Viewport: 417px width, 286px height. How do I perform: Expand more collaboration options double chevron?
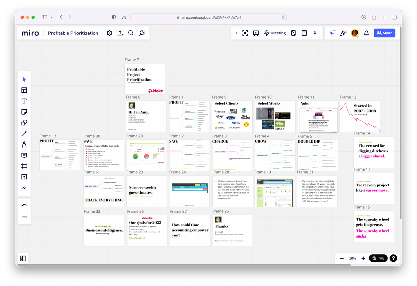315,33
